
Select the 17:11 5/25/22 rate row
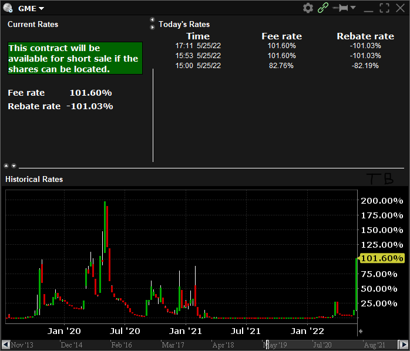click(278, 46)
